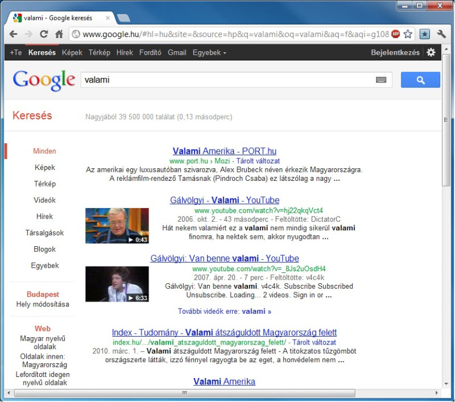Screen dimensions: 455x402
Task: Click the browser forward arrow
Action: [x=29, y=34]
